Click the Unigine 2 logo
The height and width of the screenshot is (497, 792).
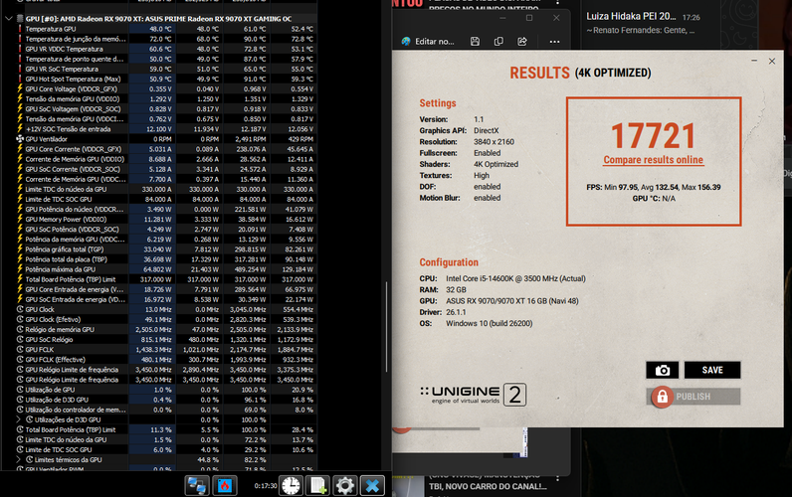coord(473,395)
